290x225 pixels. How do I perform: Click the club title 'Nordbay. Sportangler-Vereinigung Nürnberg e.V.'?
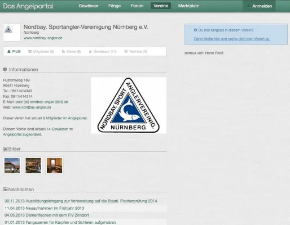pos(86,27)
